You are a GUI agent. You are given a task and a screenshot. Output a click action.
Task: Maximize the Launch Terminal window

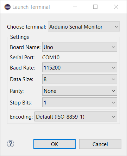pos(95,7)
